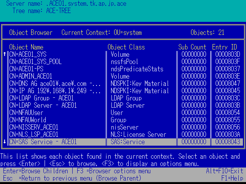
Task: Click F3 =Browser options menu hint
Action: click(x=114, y=171)
